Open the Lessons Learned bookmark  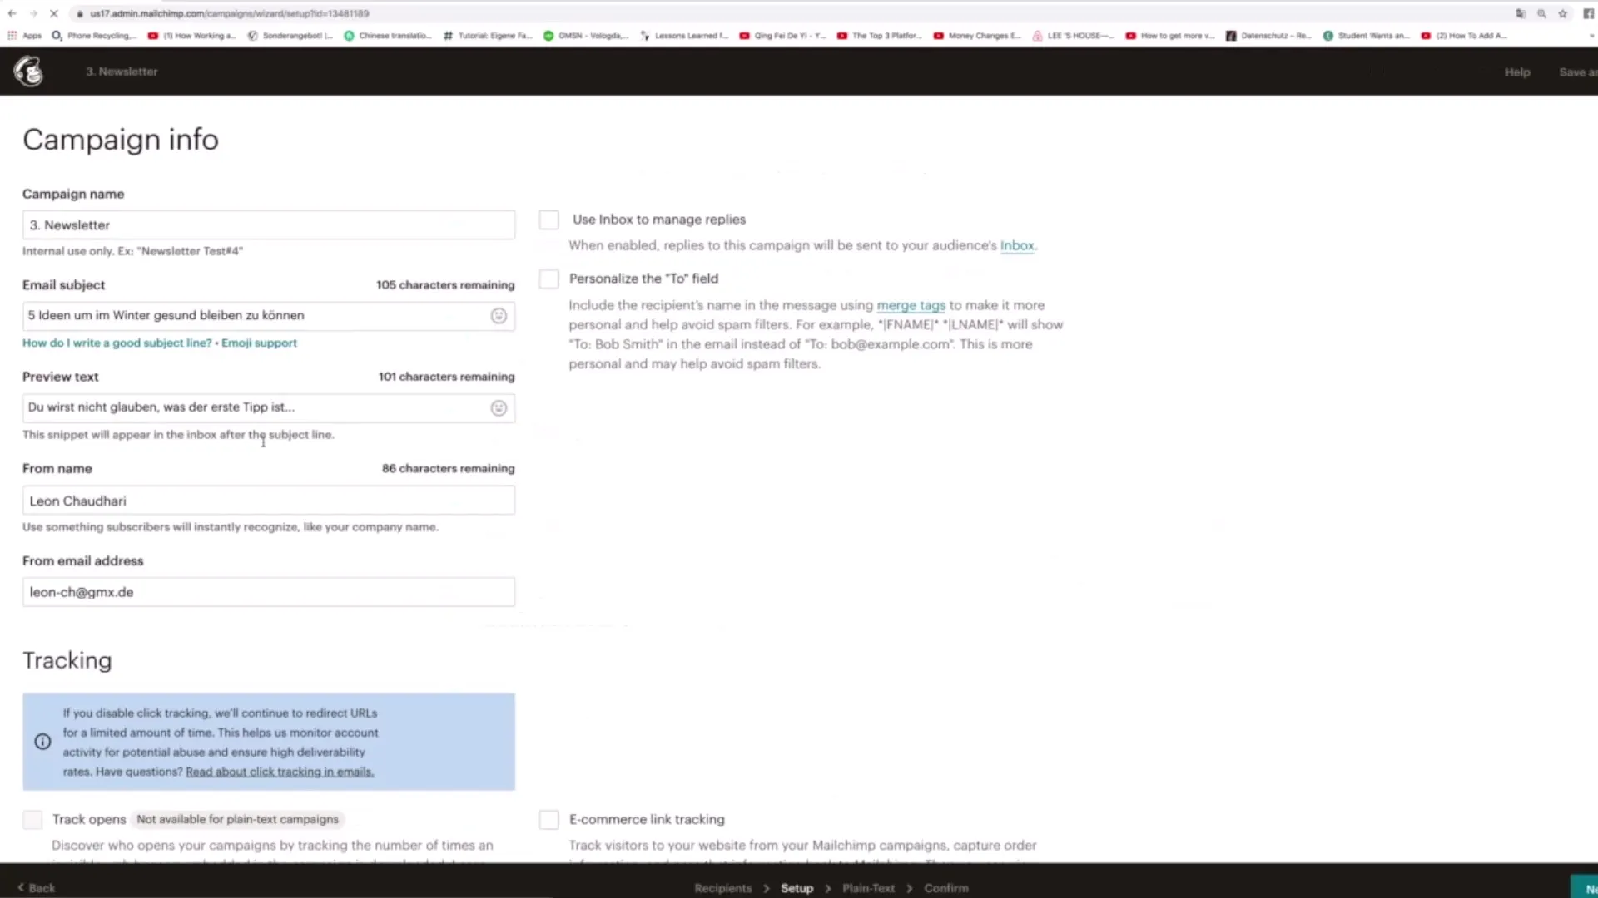pyautogui.click(x=684, y=36)
